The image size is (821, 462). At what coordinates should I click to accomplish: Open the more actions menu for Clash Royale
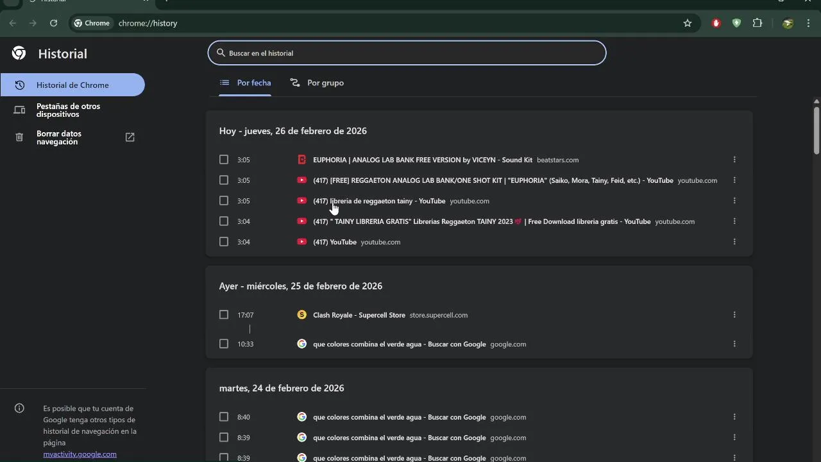[734, 315]
